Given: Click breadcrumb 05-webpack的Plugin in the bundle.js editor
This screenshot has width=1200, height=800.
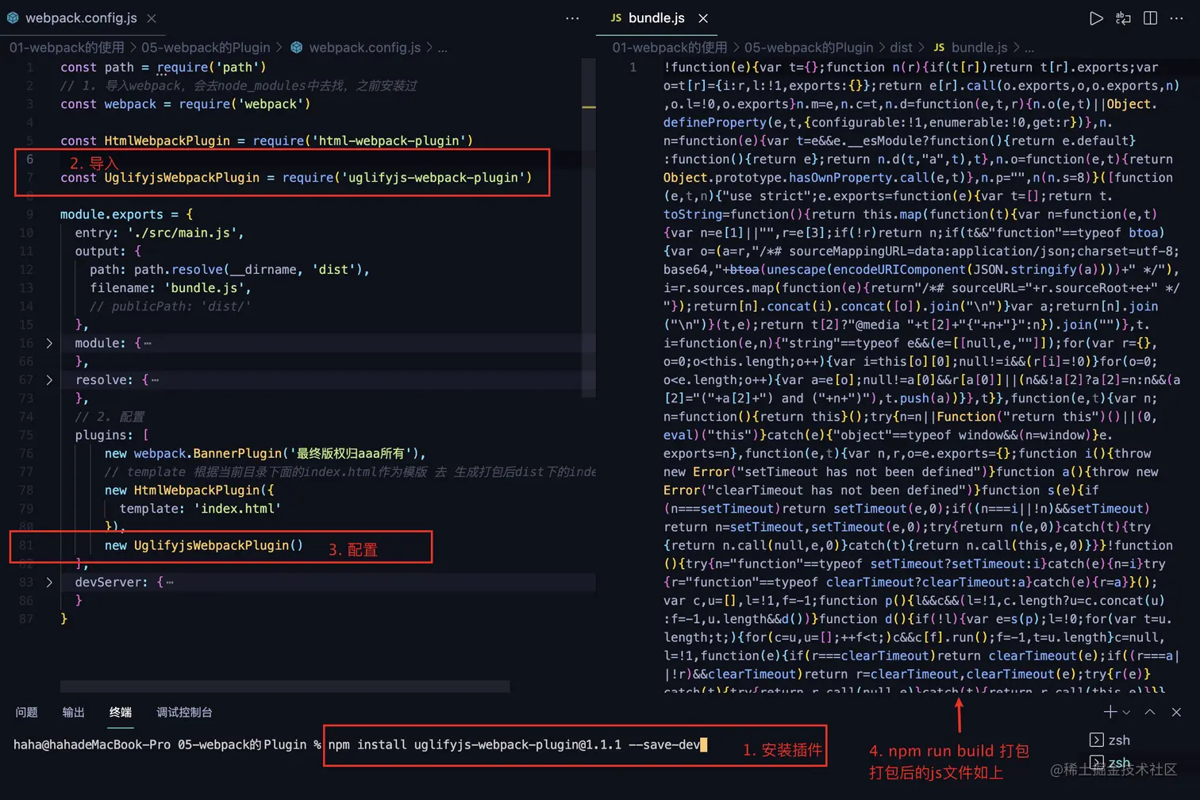Looking at the screenshot, I should pos(809,48).
